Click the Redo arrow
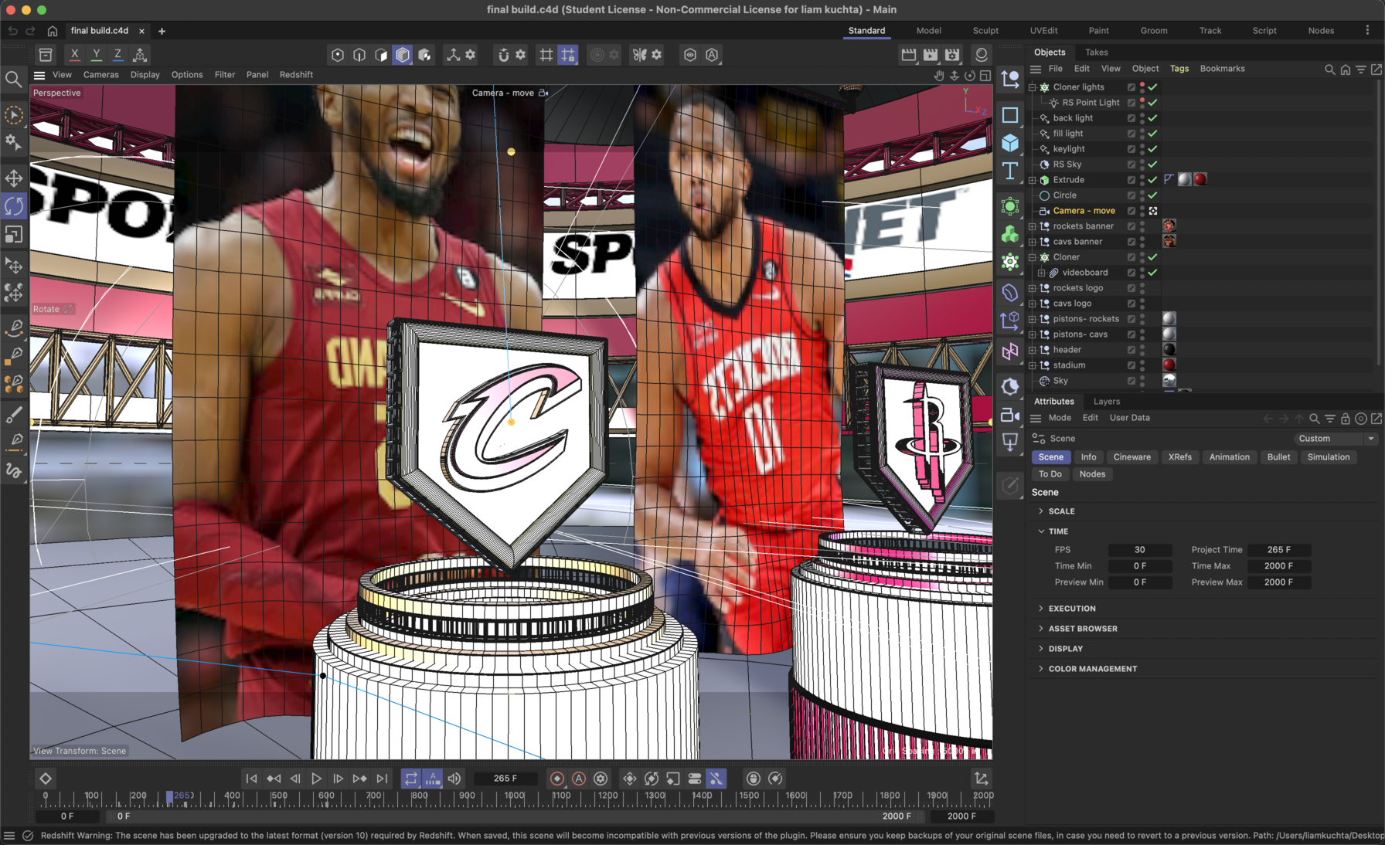The image size is (1385, 845). click(x=31, y=31)
